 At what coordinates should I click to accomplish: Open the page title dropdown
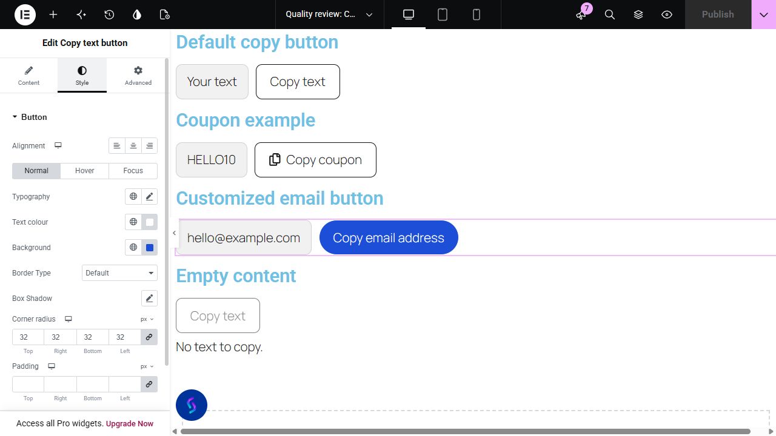click(x=329, y=15)
